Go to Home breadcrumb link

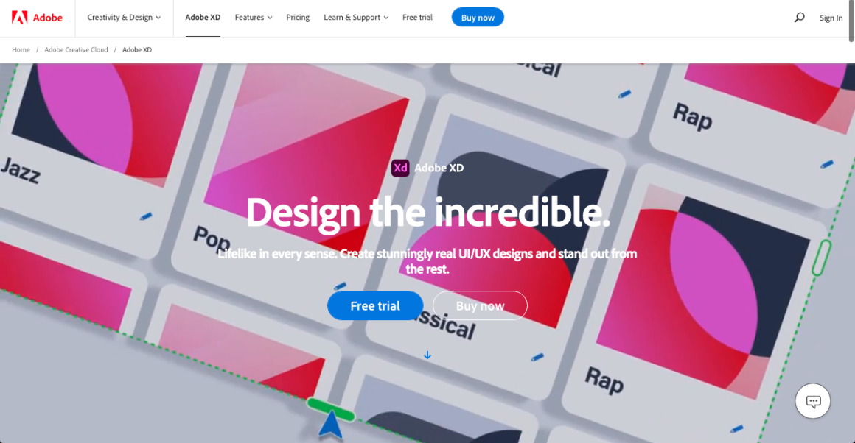pyautogui.click(x=21, y=49)
